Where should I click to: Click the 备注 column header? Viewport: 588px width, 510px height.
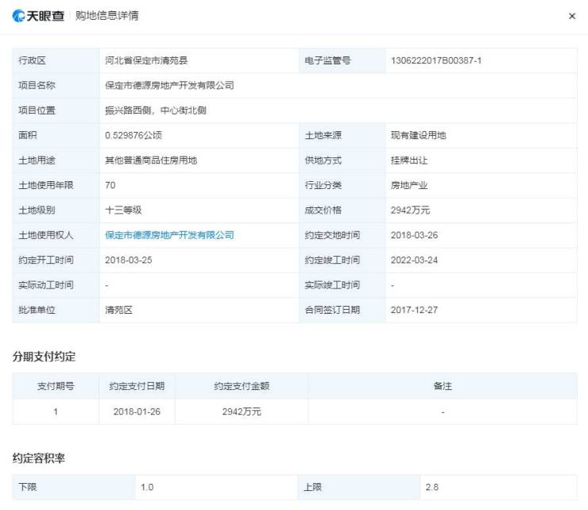(443, 386)
